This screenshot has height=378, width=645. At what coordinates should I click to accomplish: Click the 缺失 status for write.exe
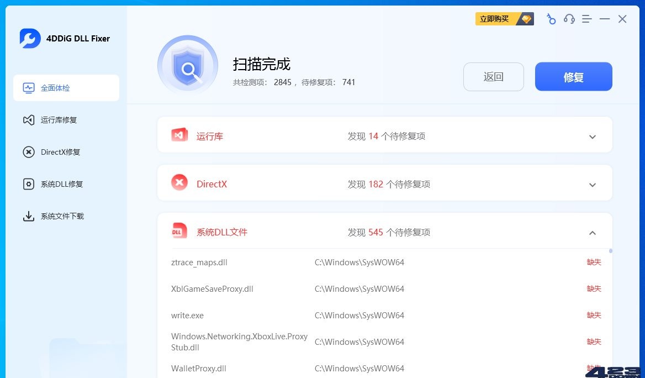(x=594, y=315)
